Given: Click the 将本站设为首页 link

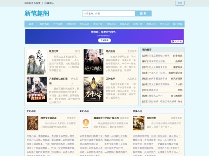Looking at the screenshot, I should [x=32, y=3].
